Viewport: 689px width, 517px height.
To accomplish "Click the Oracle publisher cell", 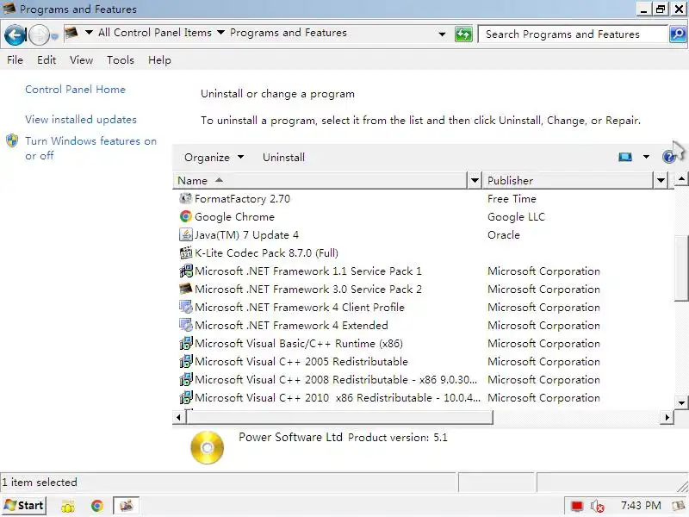I will tap(504, 234).
